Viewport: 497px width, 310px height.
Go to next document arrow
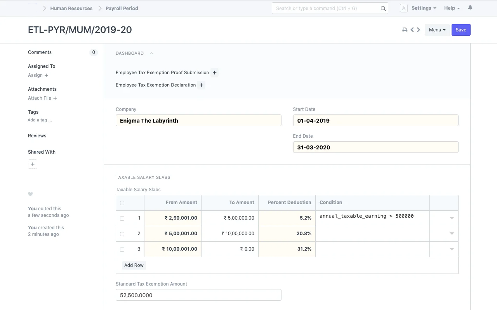[x=419, y=30]
